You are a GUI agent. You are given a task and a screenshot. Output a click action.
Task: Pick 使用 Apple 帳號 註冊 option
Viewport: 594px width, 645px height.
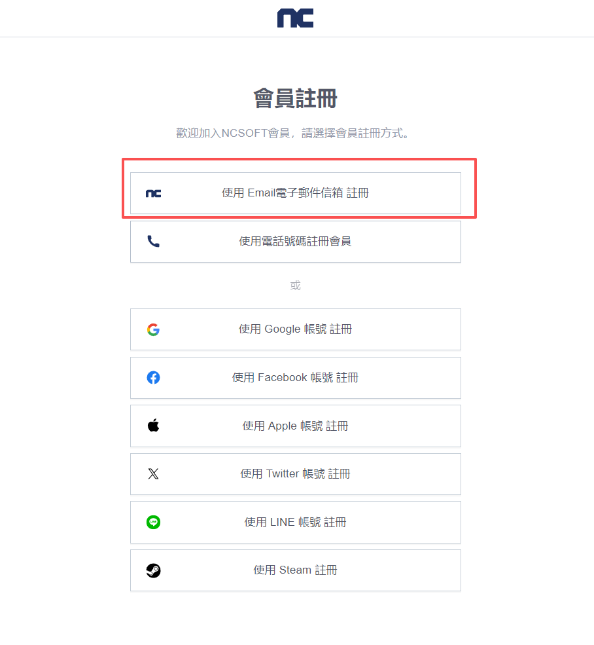tap(295, 426)
